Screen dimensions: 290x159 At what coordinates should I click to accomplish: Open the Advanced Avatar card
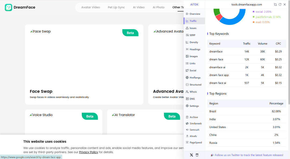[x=166, y=65]
